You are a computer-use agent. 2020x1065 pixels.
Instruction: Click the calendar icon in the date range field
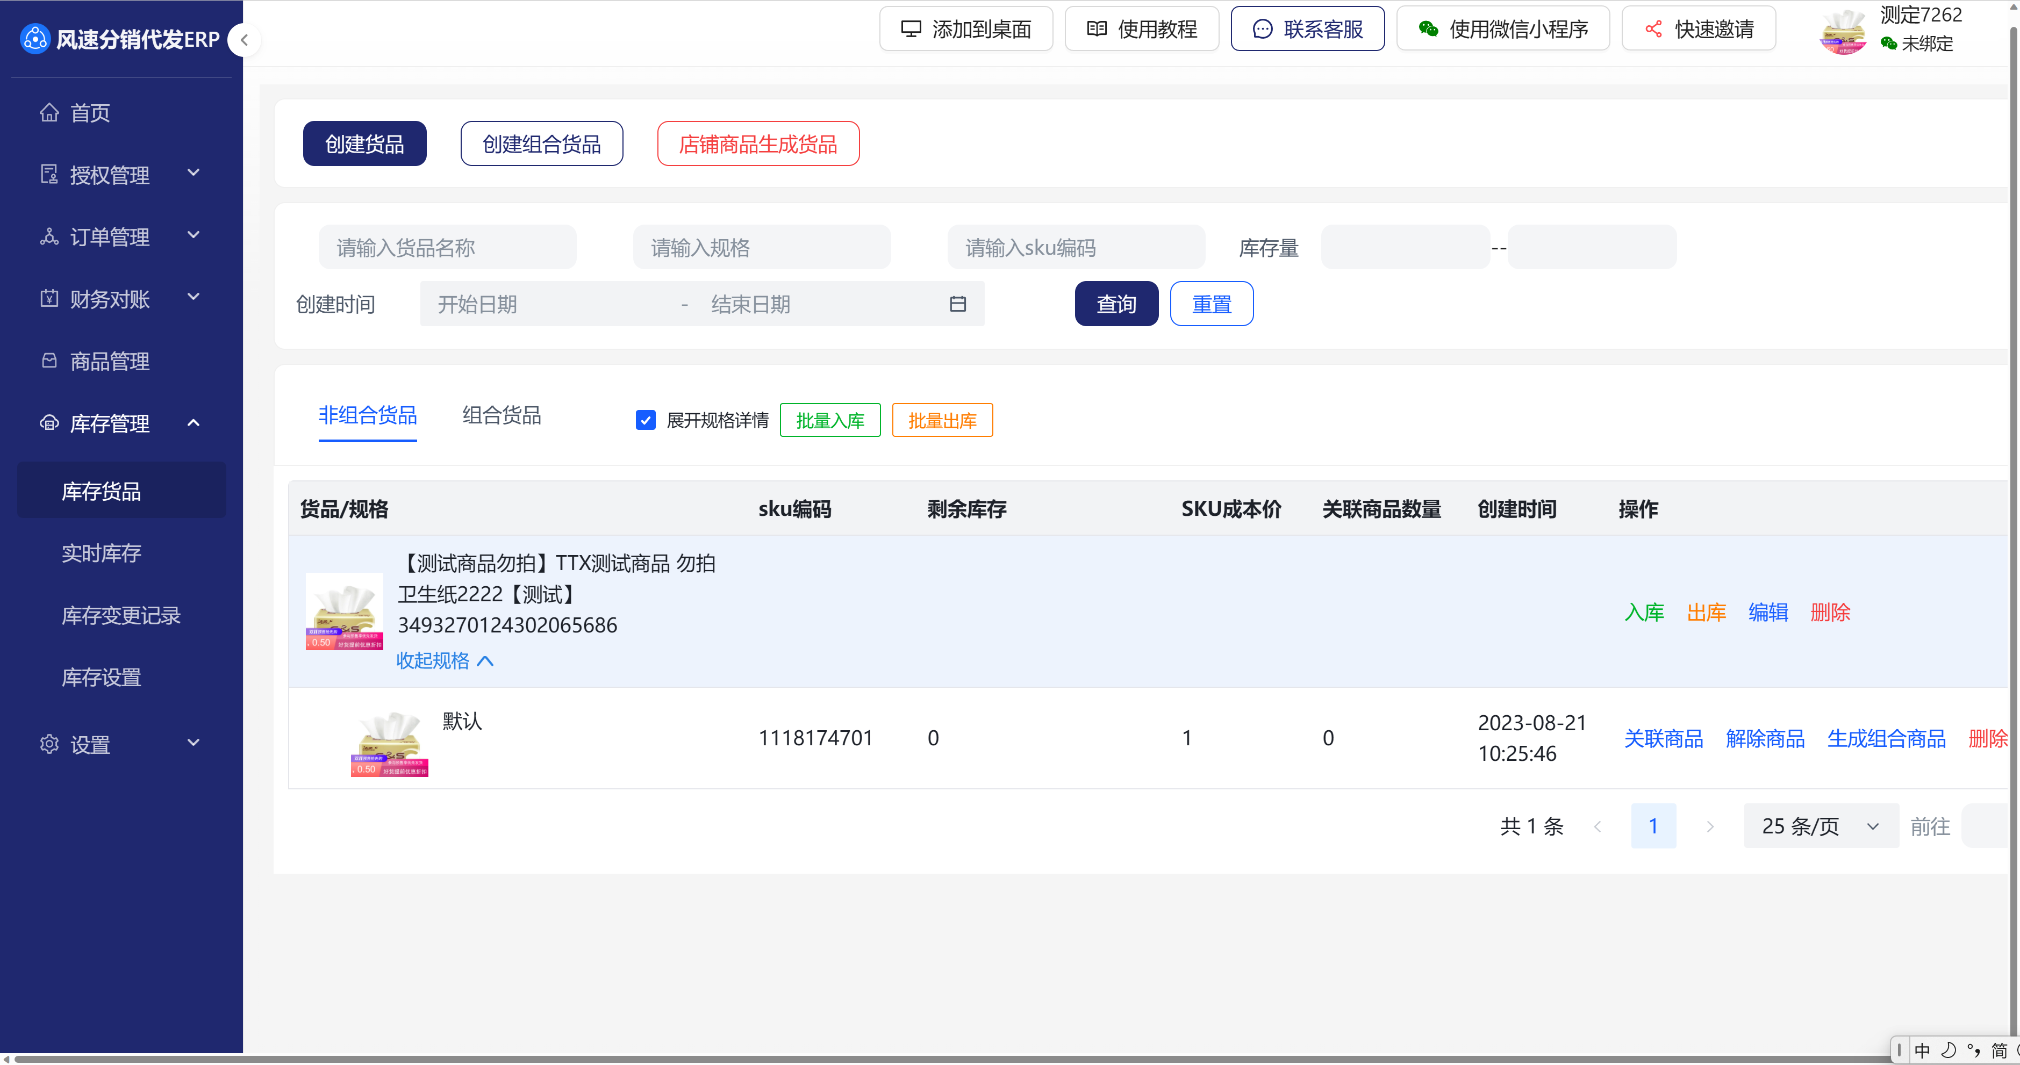957,304
